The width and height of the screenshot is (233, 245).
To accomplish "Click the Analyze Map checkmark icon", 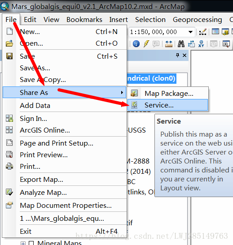I will point(9,192).
